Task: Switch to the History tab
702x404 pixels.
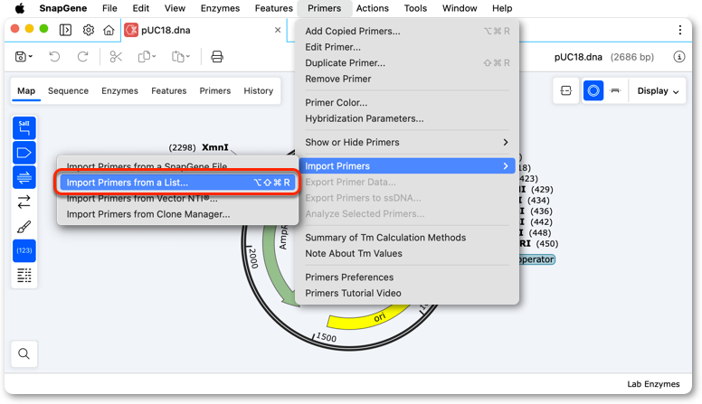Action: [259, 90]
